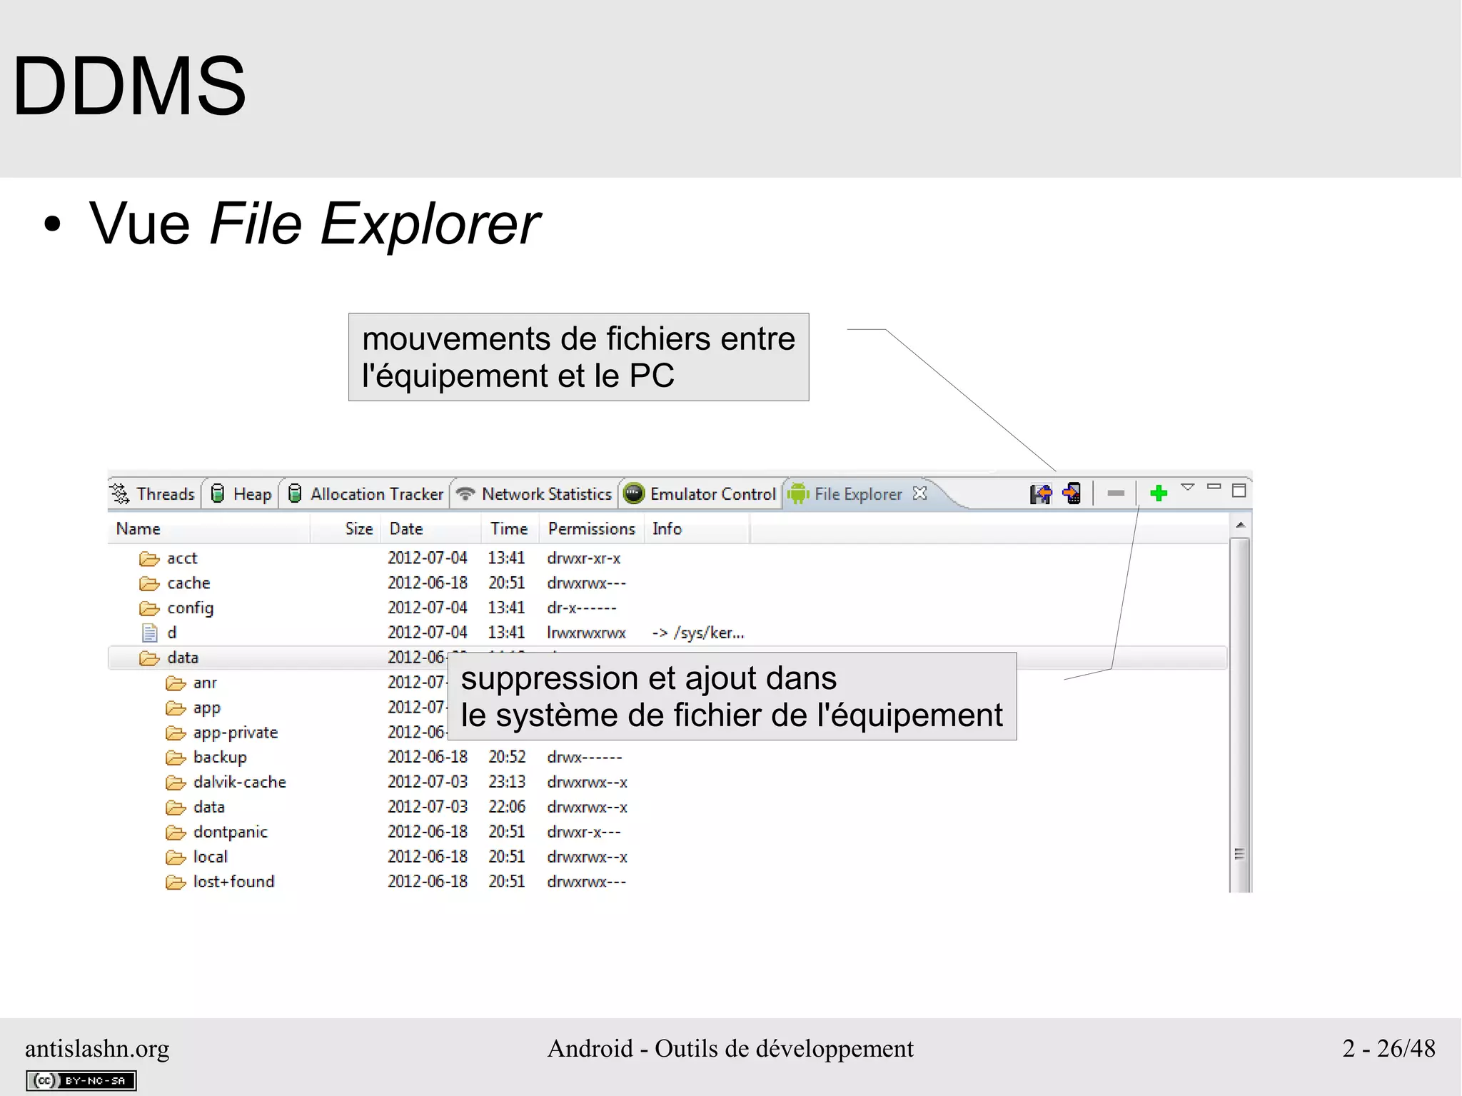Select the nested data folder with time 22:06
1462x1096 pixels.
[x=667, y=808]
